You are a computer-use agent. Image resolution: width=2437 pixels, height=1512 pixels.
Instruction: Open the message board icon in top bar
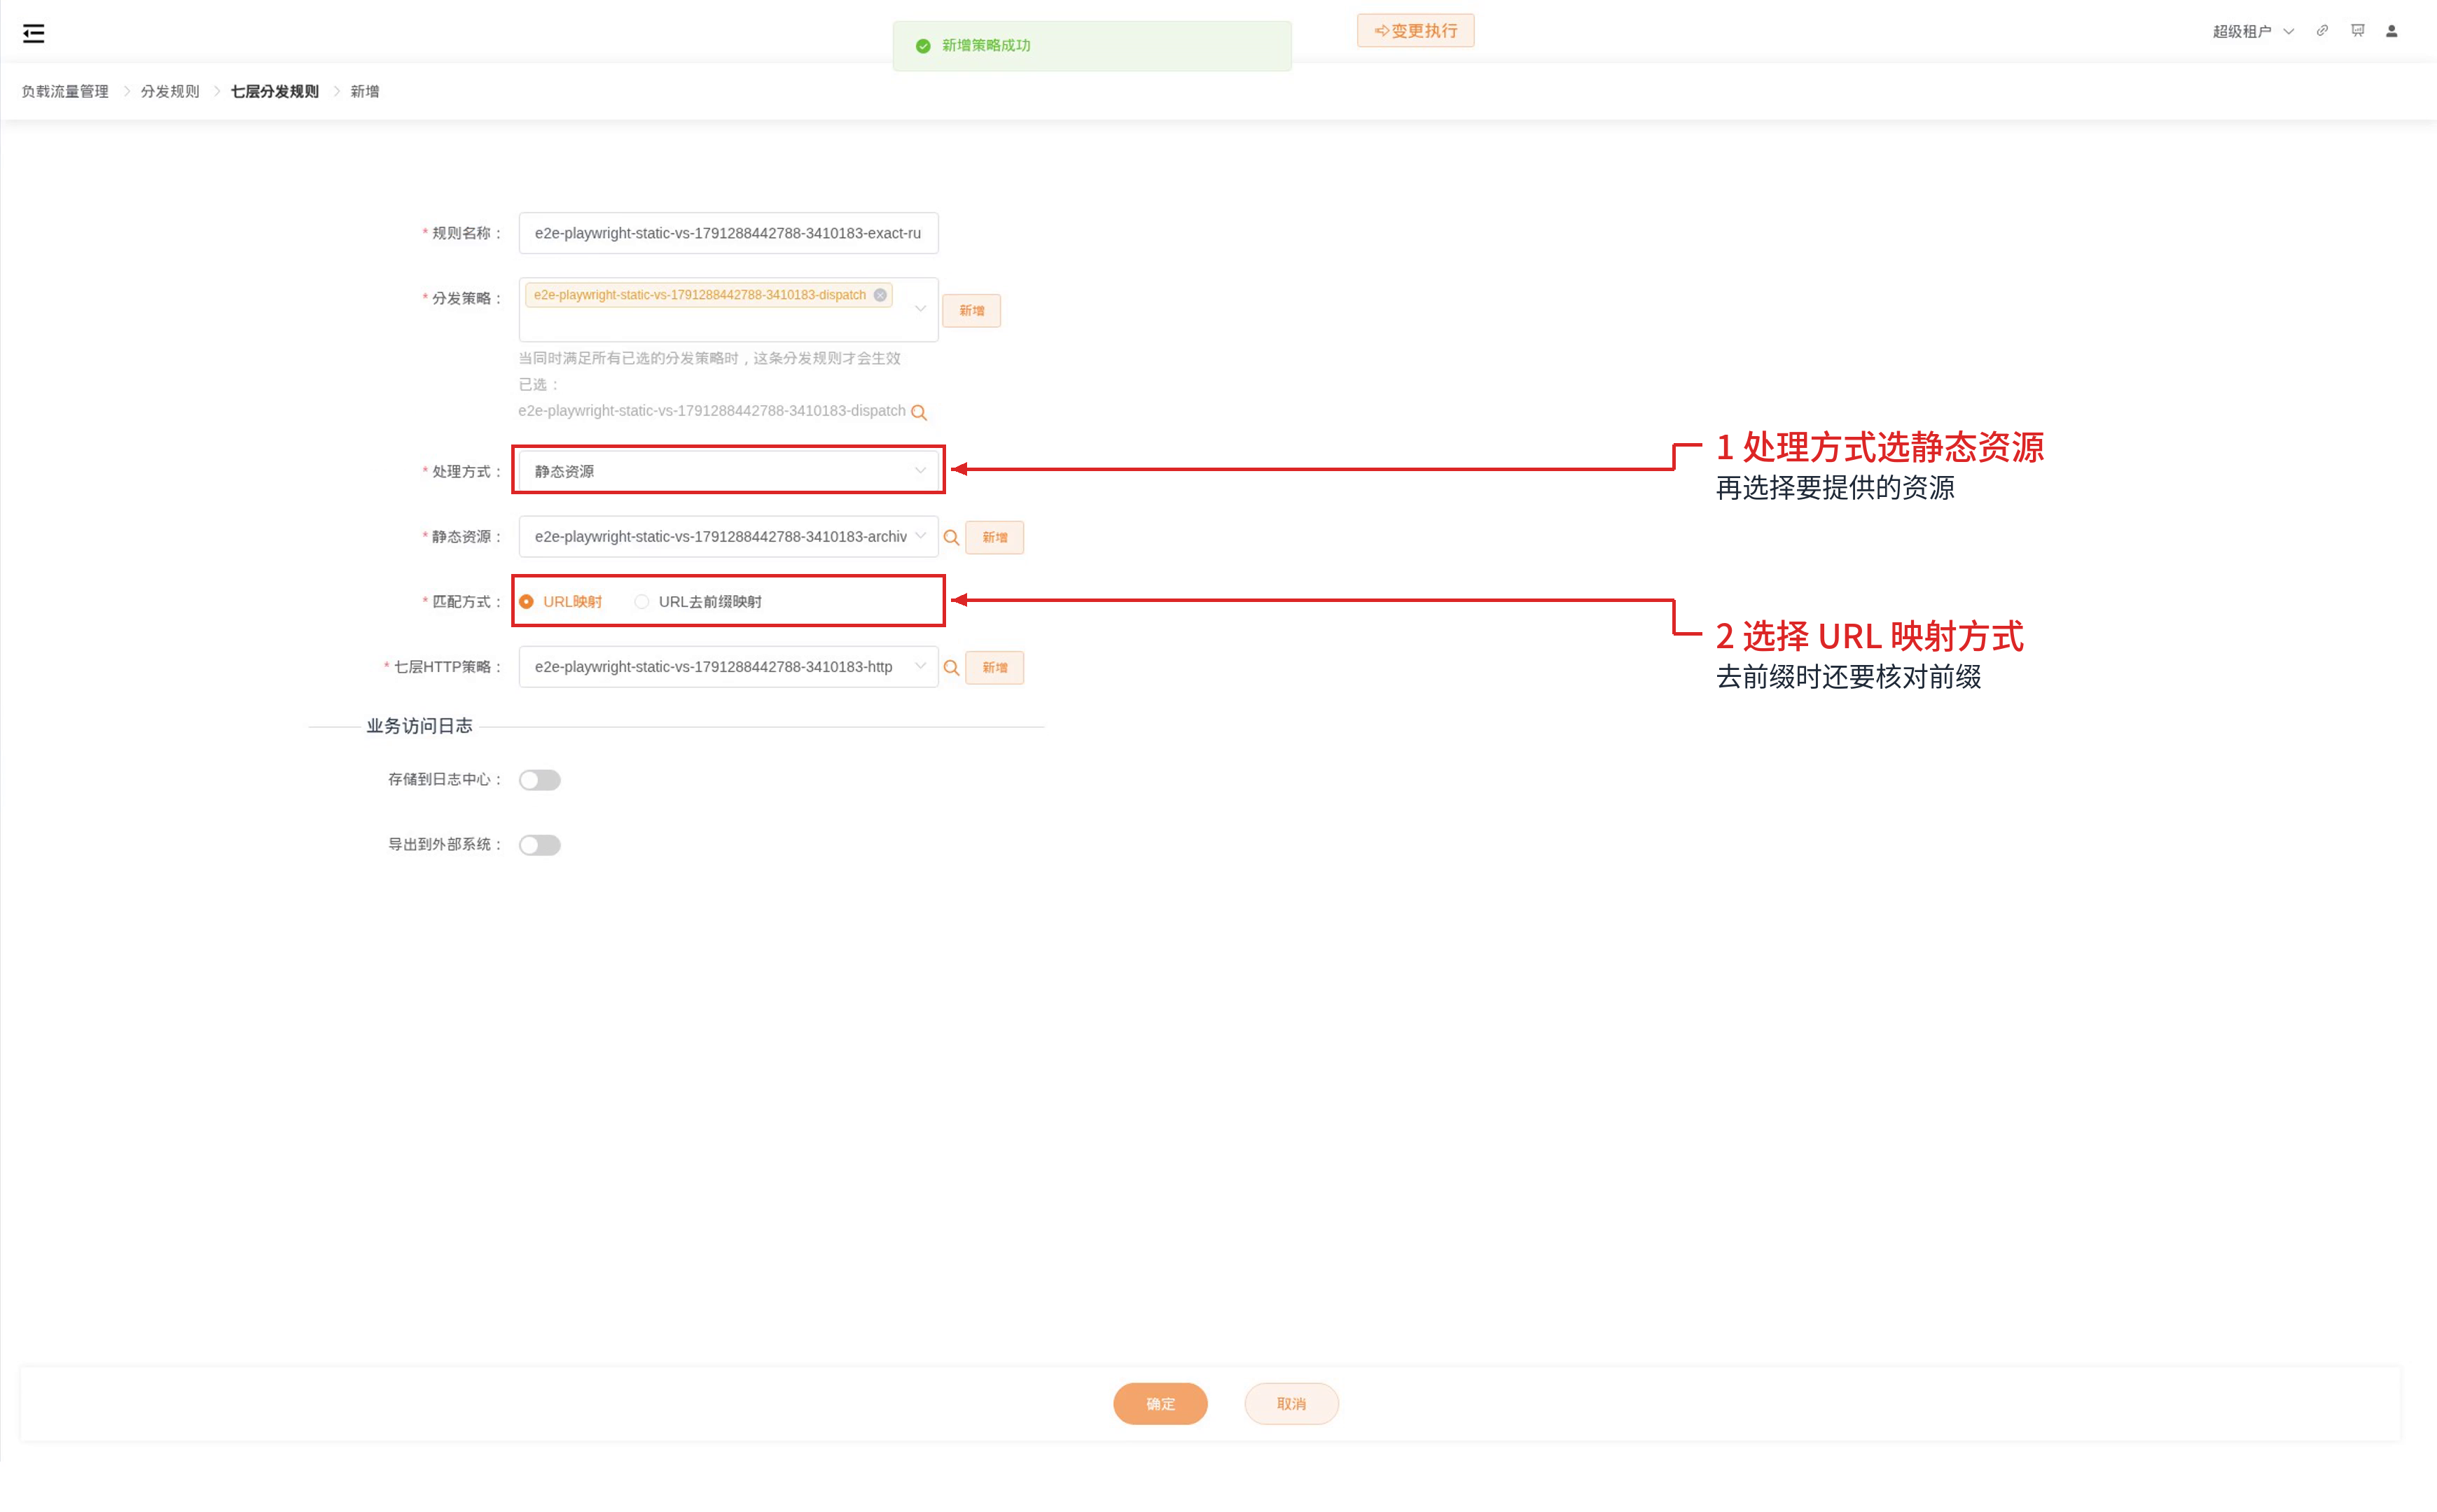[x=2358, y=31]
